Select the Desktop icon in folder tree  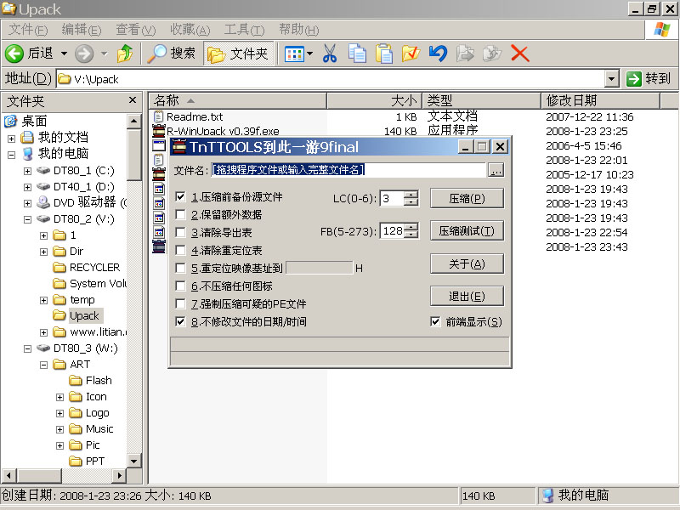click(x=10, y=121)
